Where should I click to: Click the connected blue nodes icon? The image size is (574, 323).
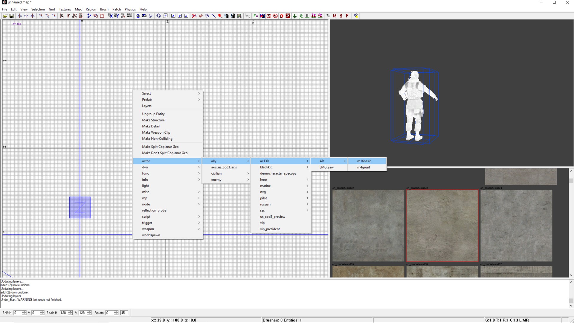89,16
